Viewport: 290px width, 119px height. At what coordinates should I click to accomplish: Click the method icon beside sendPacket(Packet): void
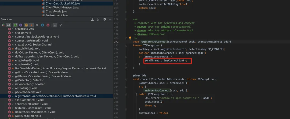point(9,104)
